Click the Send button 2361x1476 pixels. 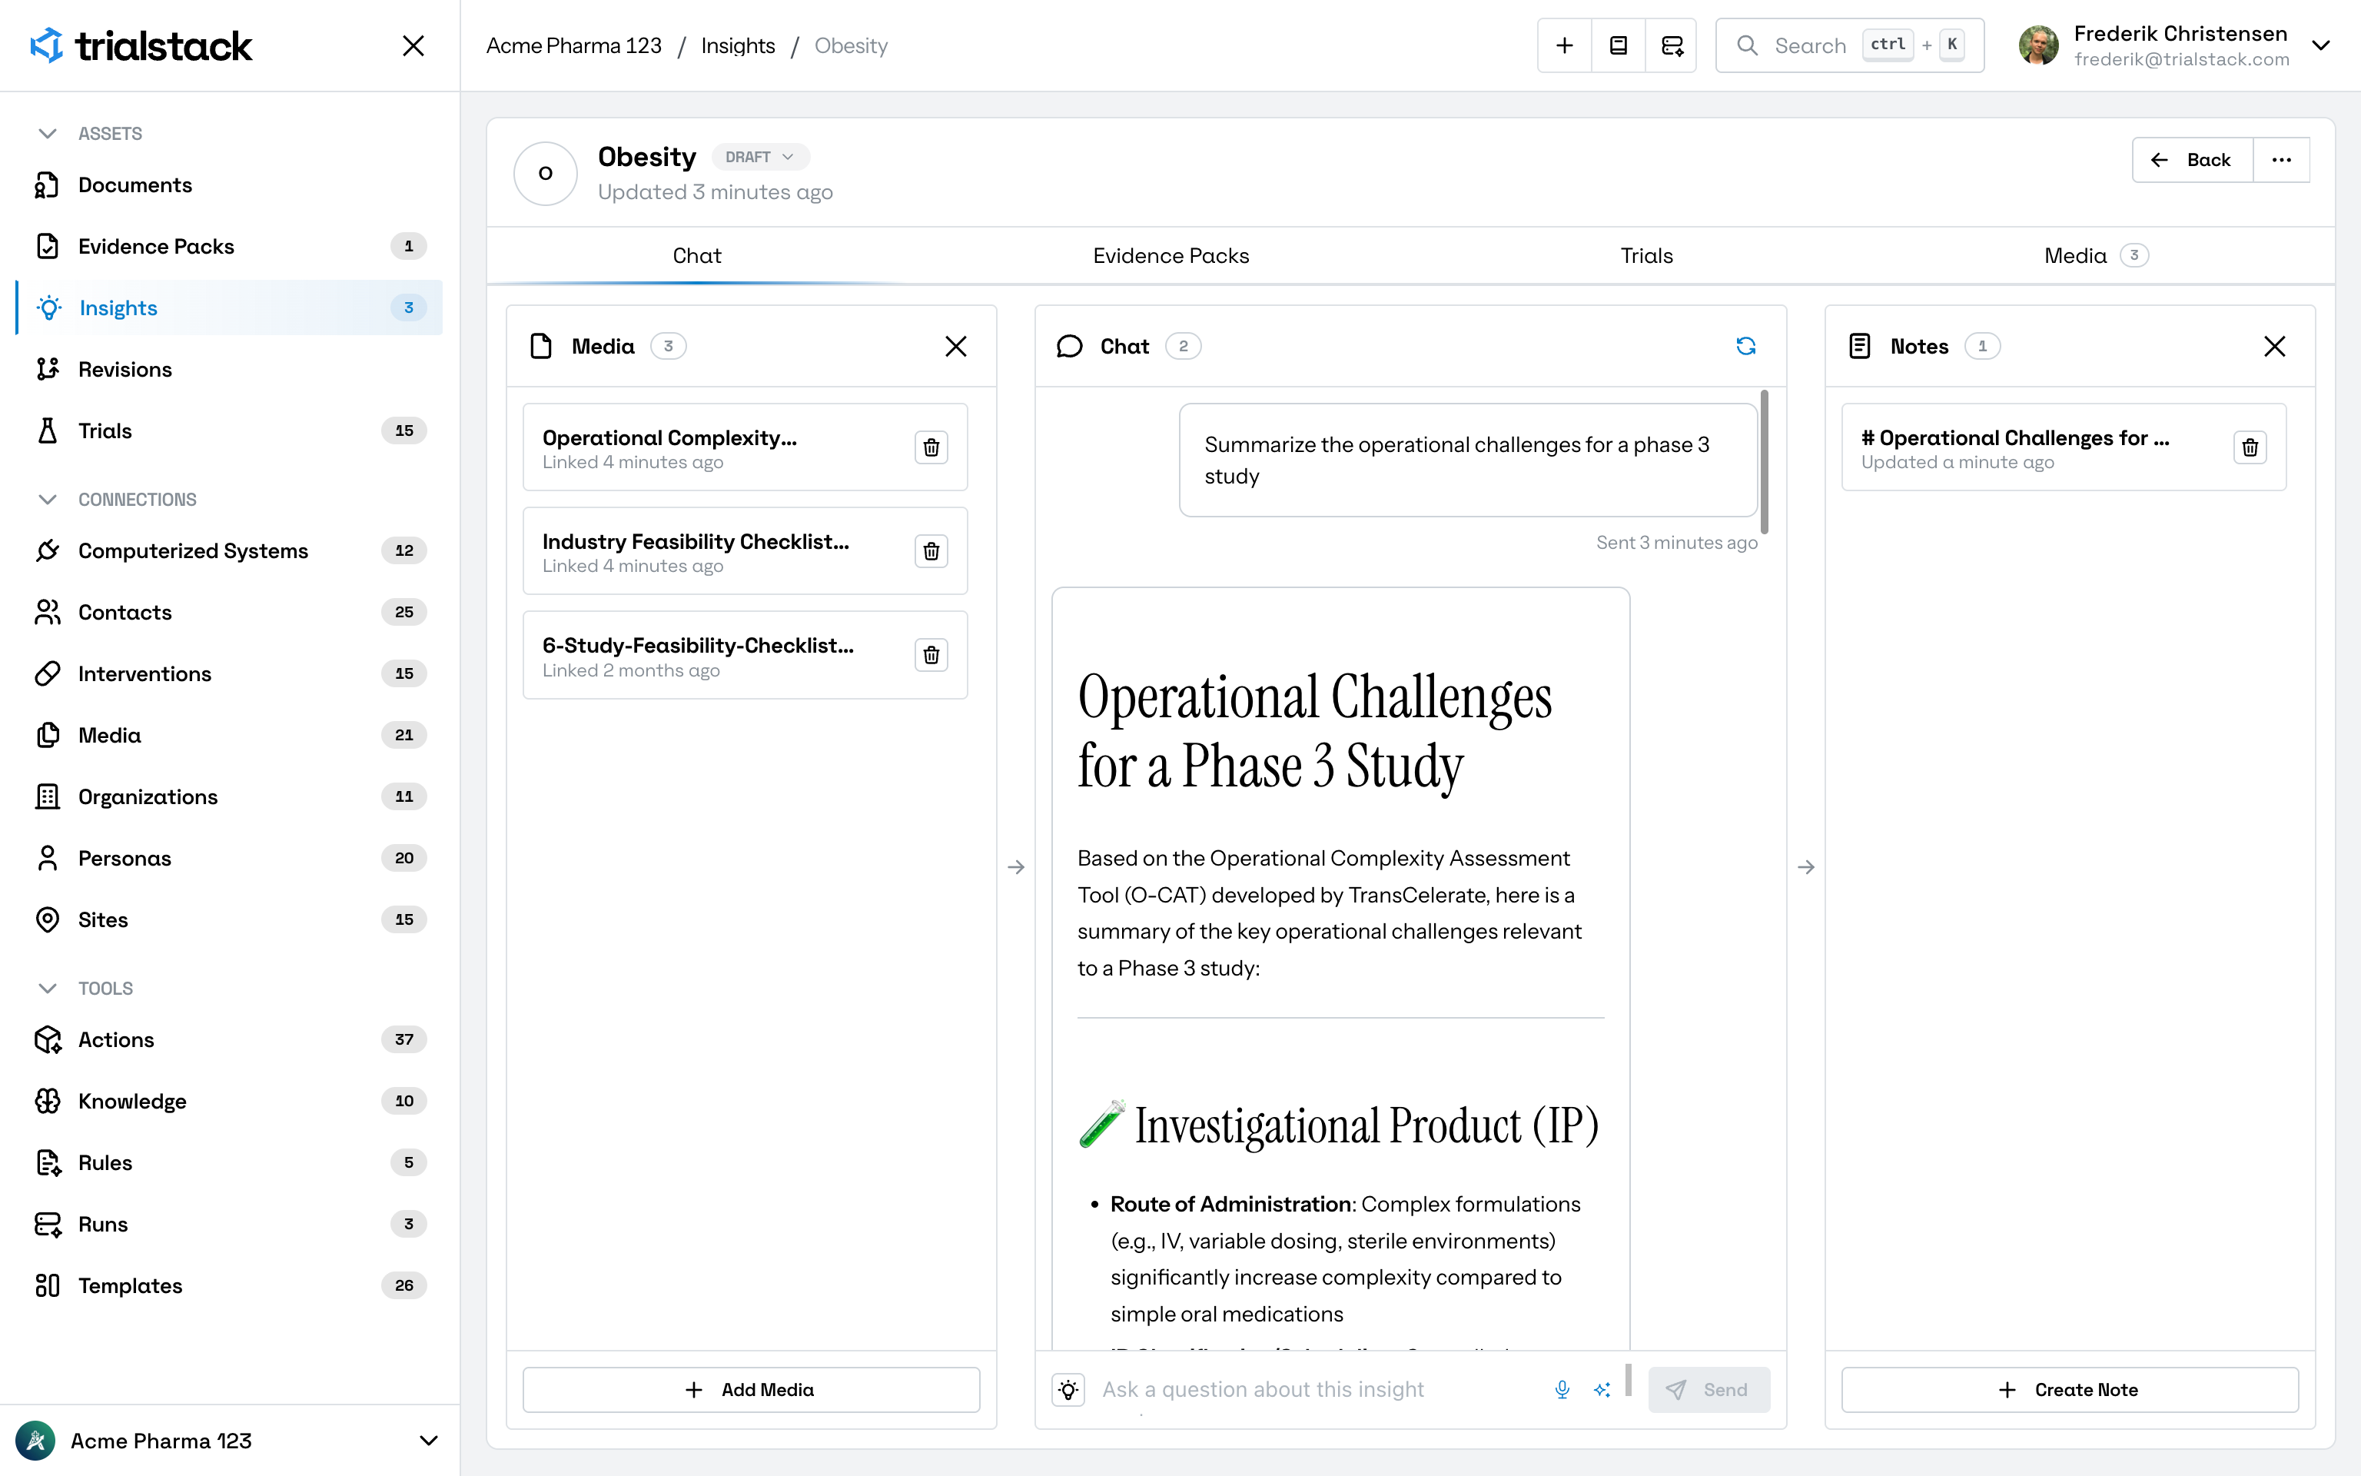1708,1389
